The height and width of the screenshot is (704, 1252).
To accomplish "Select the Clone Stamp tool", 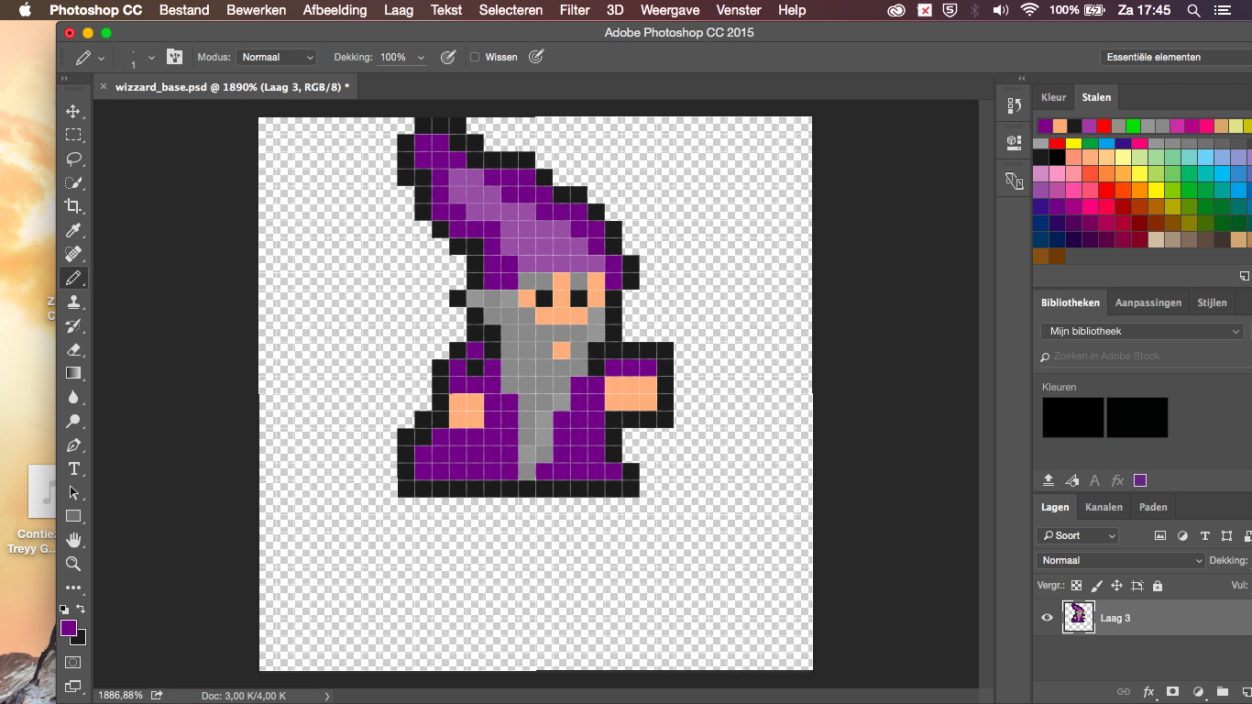I will click(x=73, y=302).
